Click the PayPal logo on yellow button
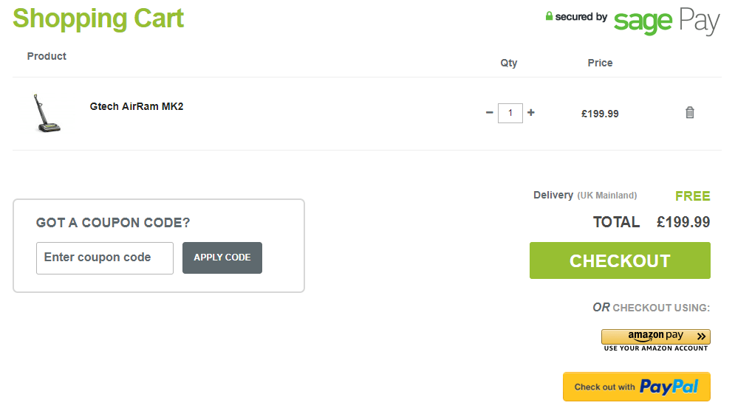The image size is (735, 411). [x=669, y=387]
